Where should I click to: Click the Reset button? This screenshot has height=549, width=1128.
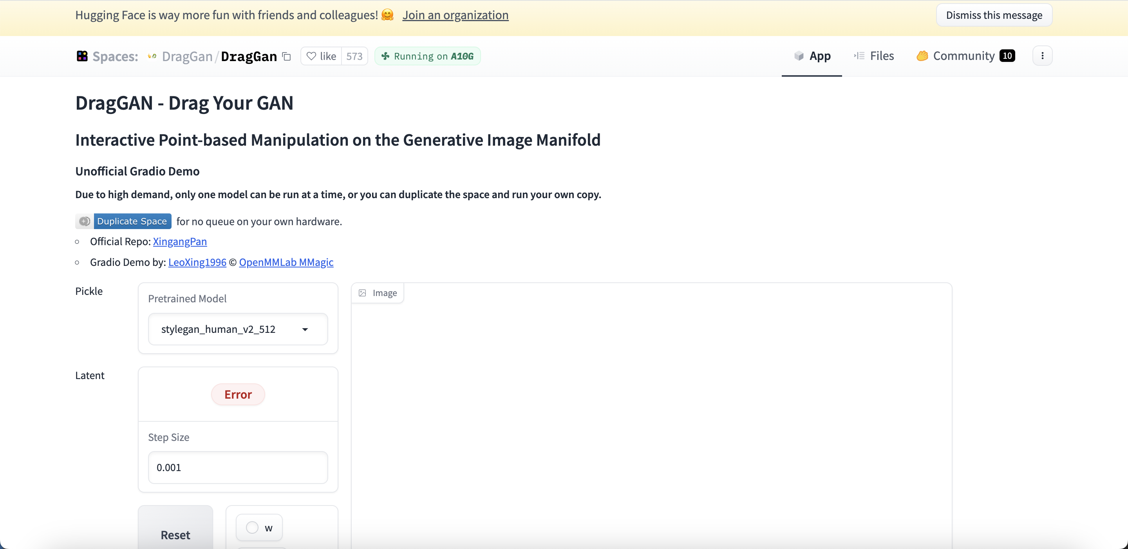tap(175, 527)
